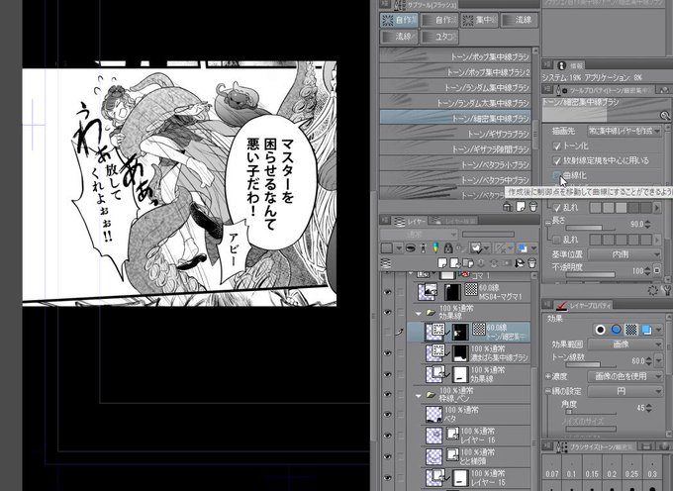This screenshot has height=491, width=673.
Task: Click the lock layer padlock icon
Action: (x=448, y=247)
